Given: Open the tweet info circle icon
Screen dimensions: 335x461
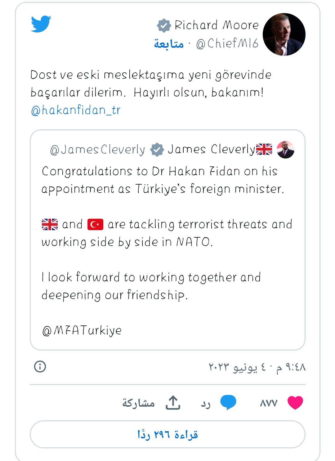Looking at the screenshot, I should 40,366.
